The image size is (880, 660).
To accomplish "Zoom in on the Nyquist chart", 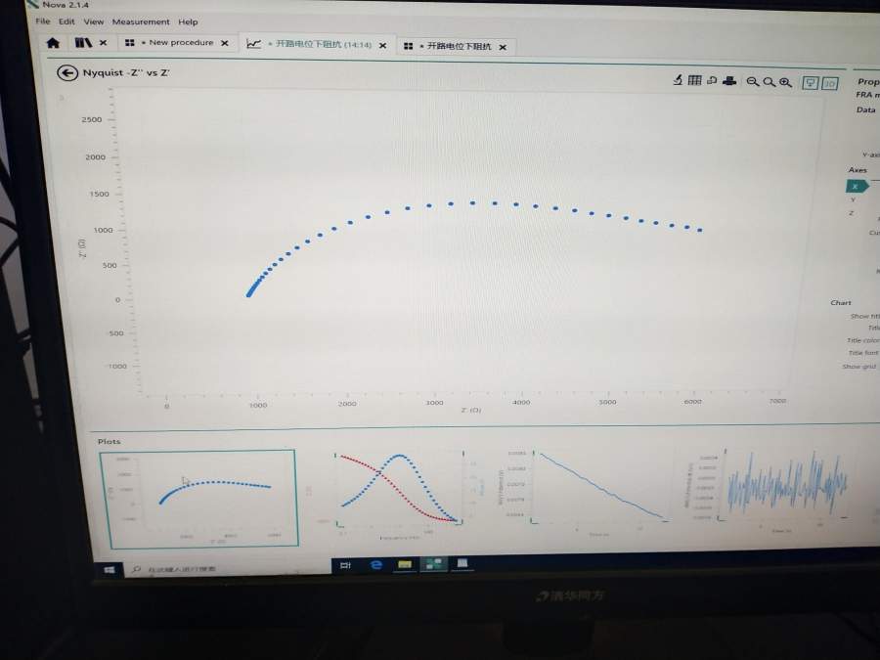I will 786,82.
